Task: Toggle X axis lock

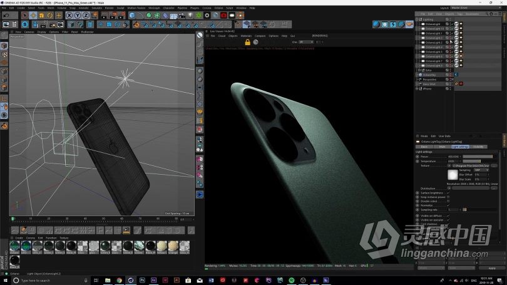Action: 69,15
